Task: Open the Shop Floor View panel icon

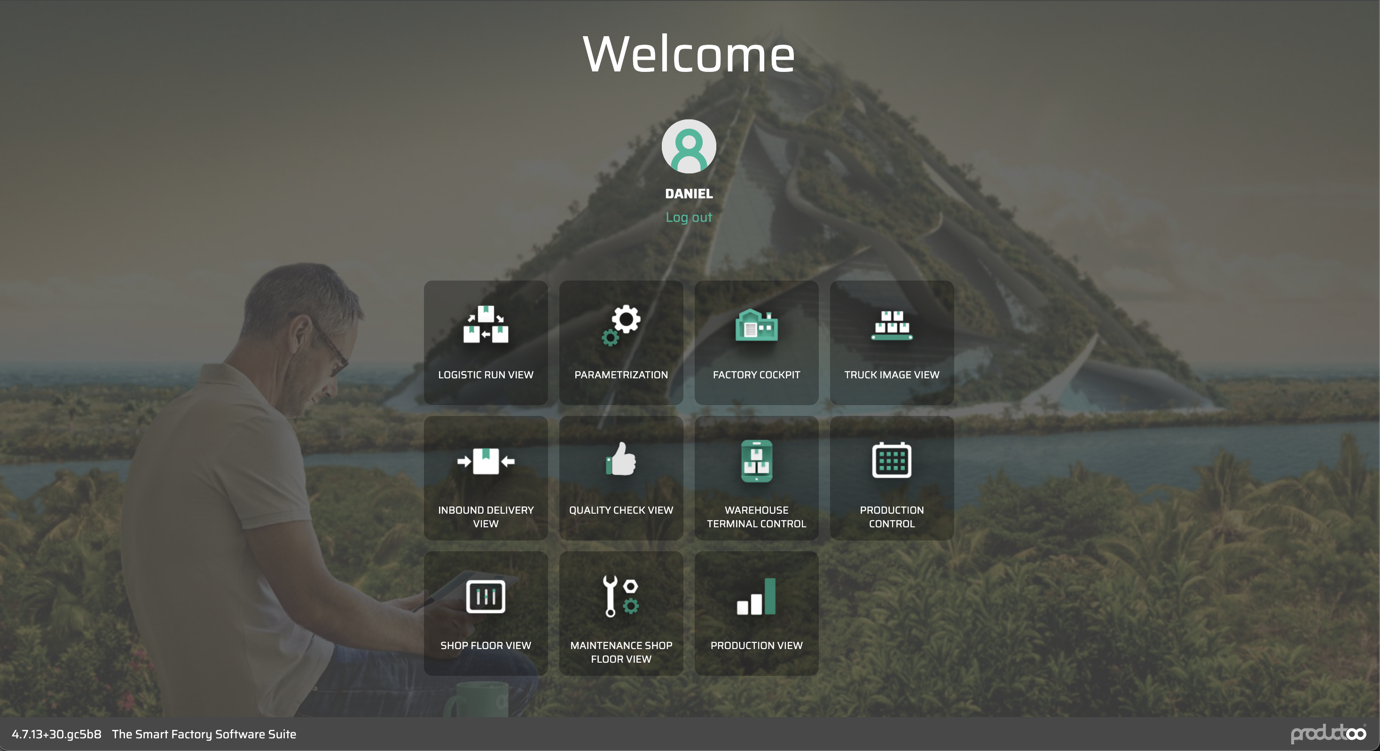Action: coord(486,595)
